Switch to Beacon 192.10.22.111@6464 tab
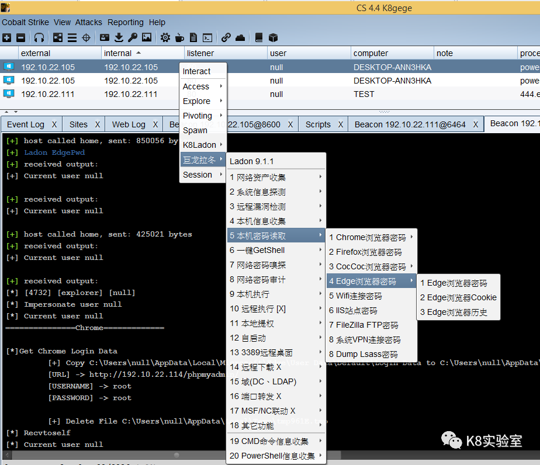The width and height of the screenshot is (540, 465). (x=410, y=124)
